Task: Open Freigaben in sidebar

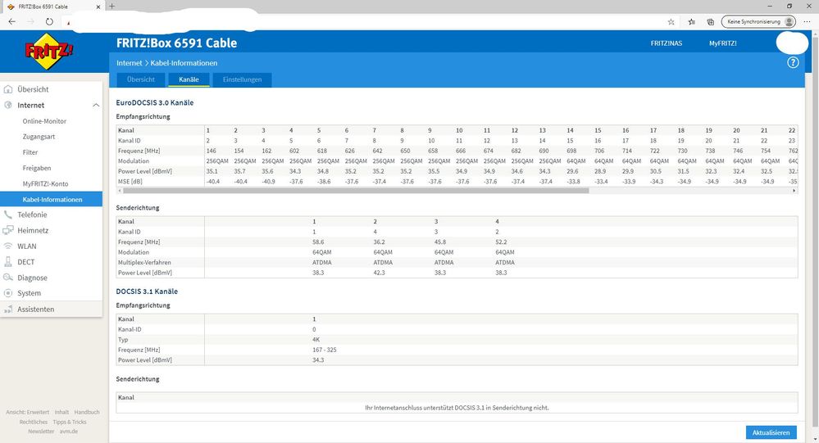Action: (x=37, y=168)
